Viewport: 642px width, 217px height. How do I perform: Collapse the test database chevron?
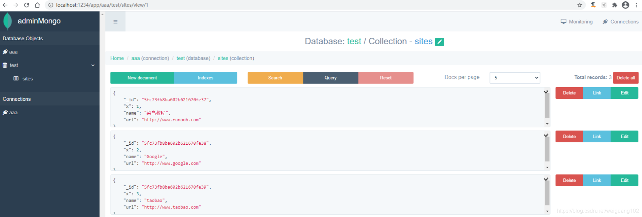click(x=93, y=65)
